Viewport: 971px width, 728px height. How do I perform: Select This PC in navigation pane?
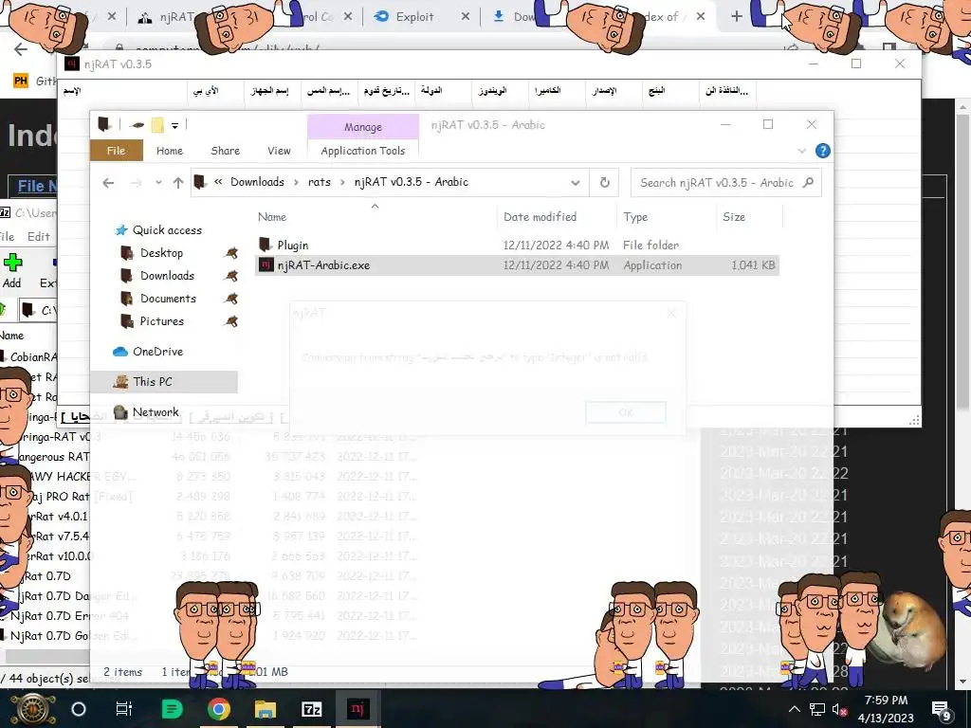point(153,382)
